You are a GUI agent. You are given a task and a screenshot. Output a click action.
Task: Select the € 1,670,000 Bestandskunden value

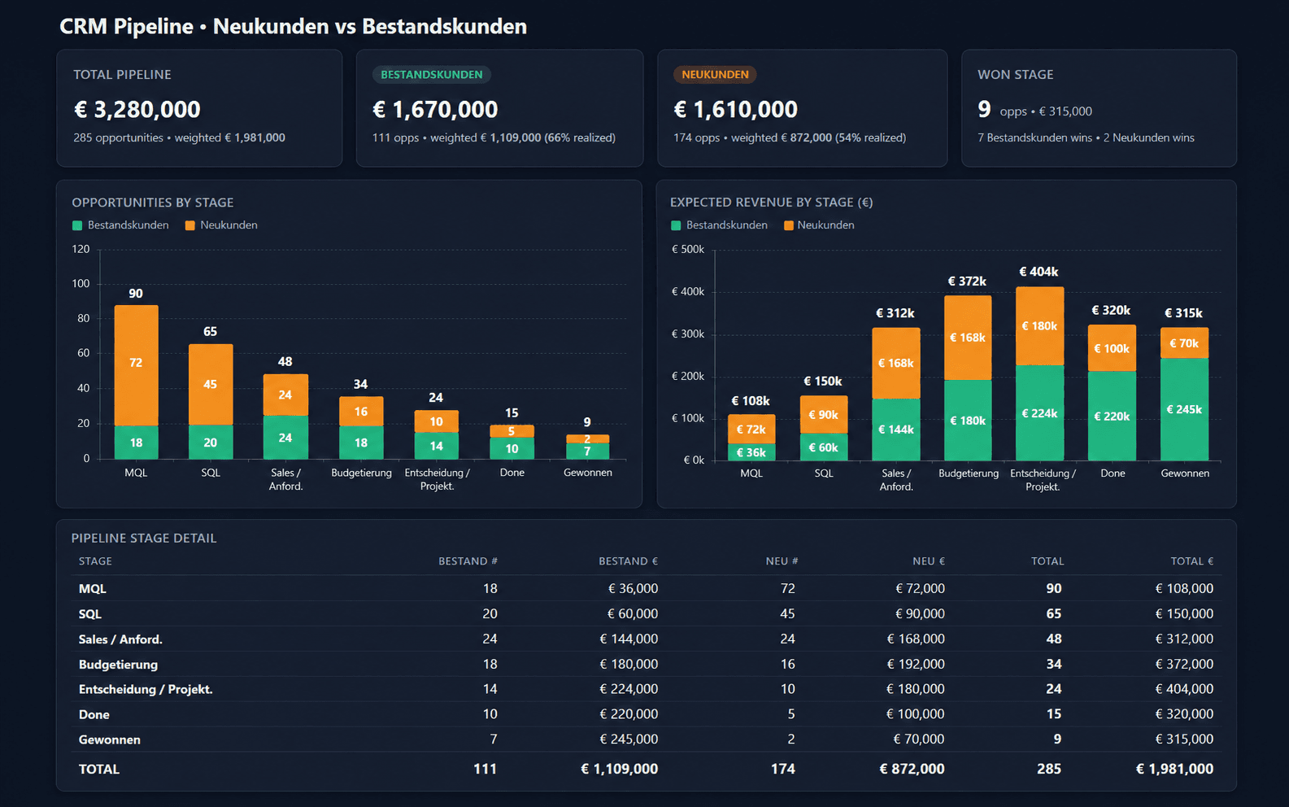[435, 110]
